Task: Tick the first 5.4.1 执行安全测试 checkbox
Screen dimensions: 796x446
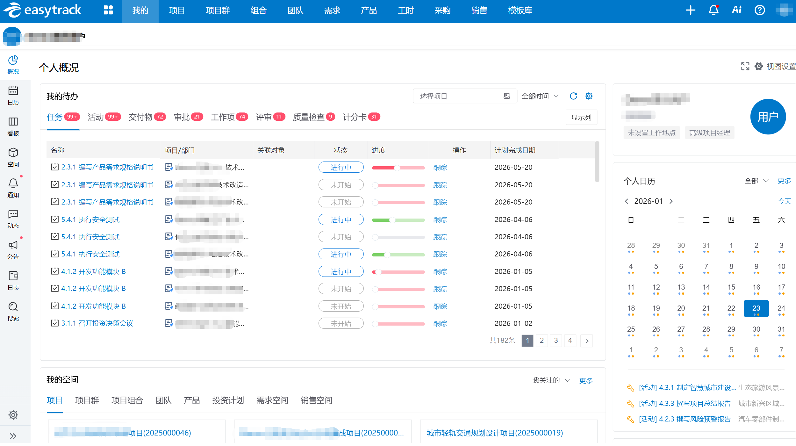Action: 55,219
